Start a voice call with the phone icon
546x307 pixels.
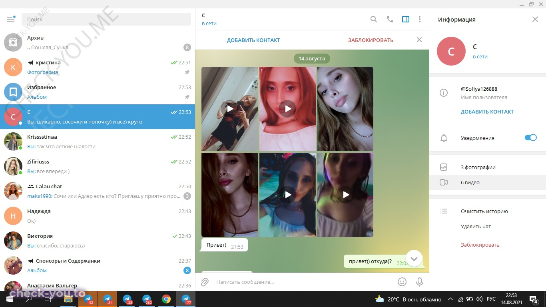[x=390, y=19]
